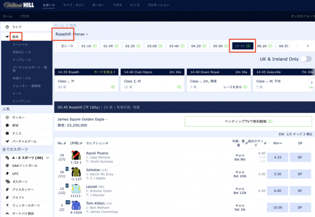Open ジョッキー・調教師 in the submenu
Image resolution: width=315 pixels, height=217 pixels.
click(27, 86)
